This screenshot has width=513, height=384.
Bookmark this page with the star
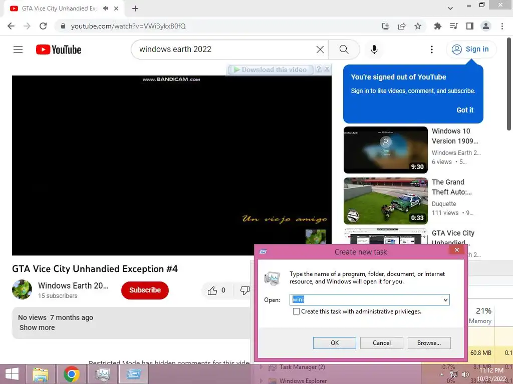[x=418, y=26]
